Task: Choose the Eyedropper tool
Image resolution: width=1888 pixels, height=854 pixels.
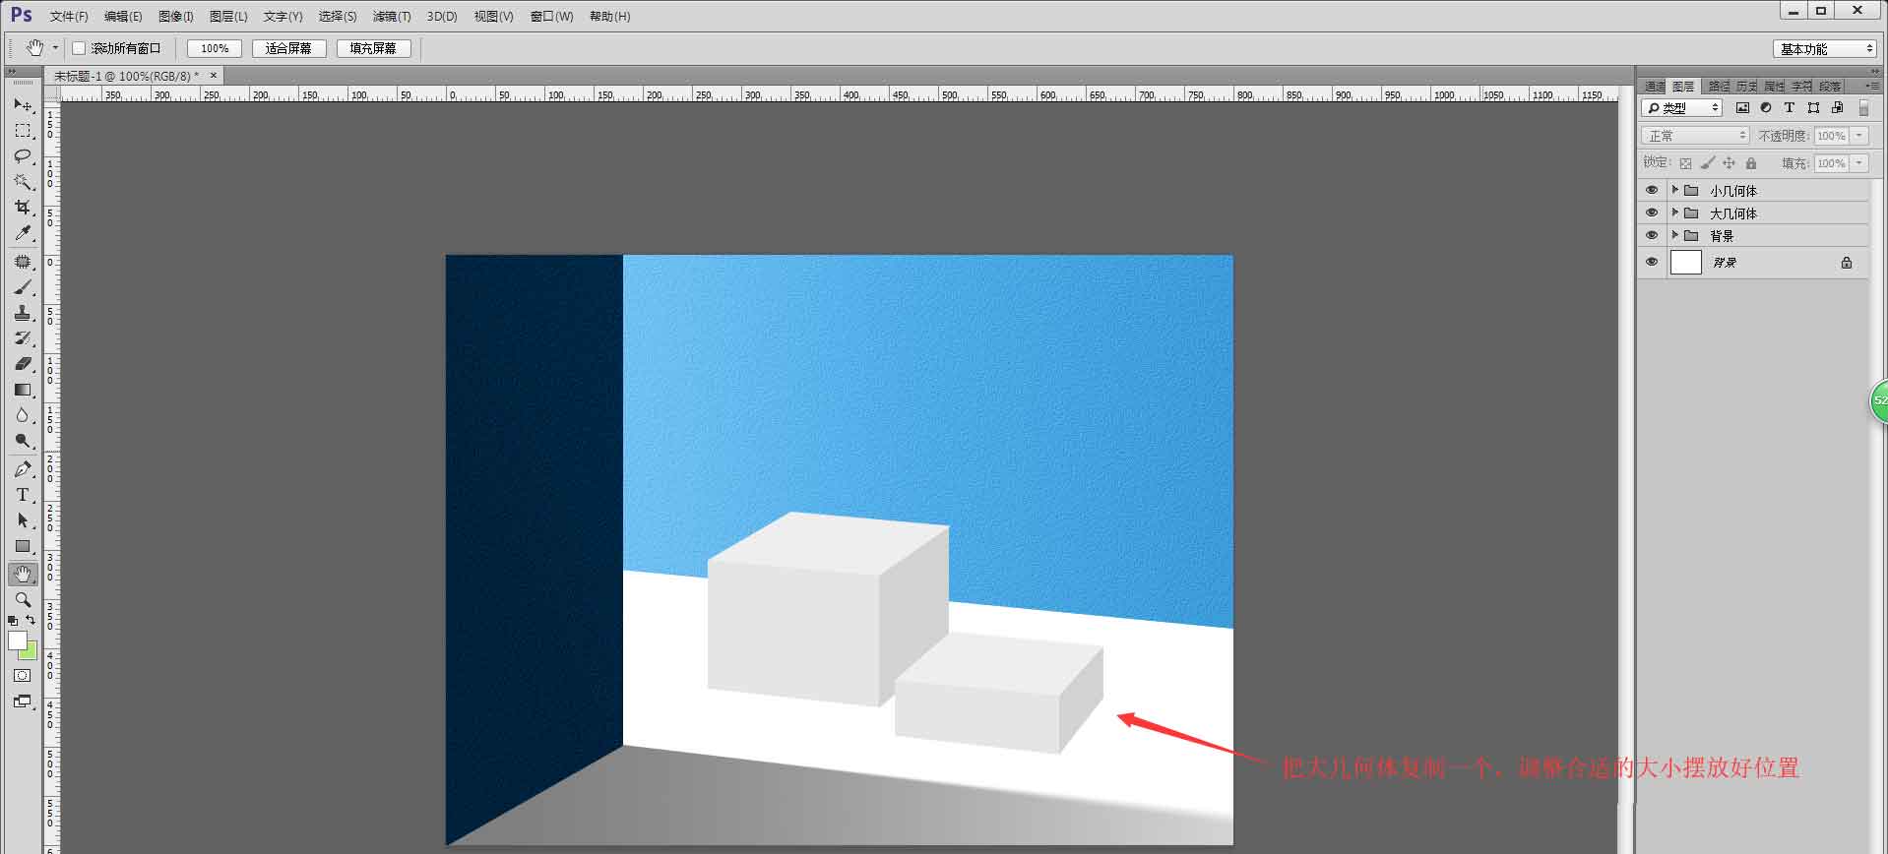Action: (x=23, y=233)
